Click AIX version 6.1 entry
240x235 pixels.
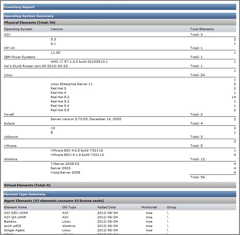53,44
